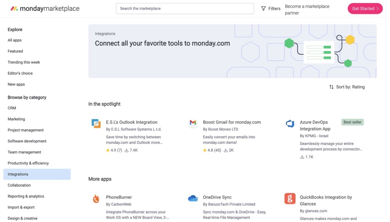
Task: Click the Best seller badge
Action: click(352, 122)
